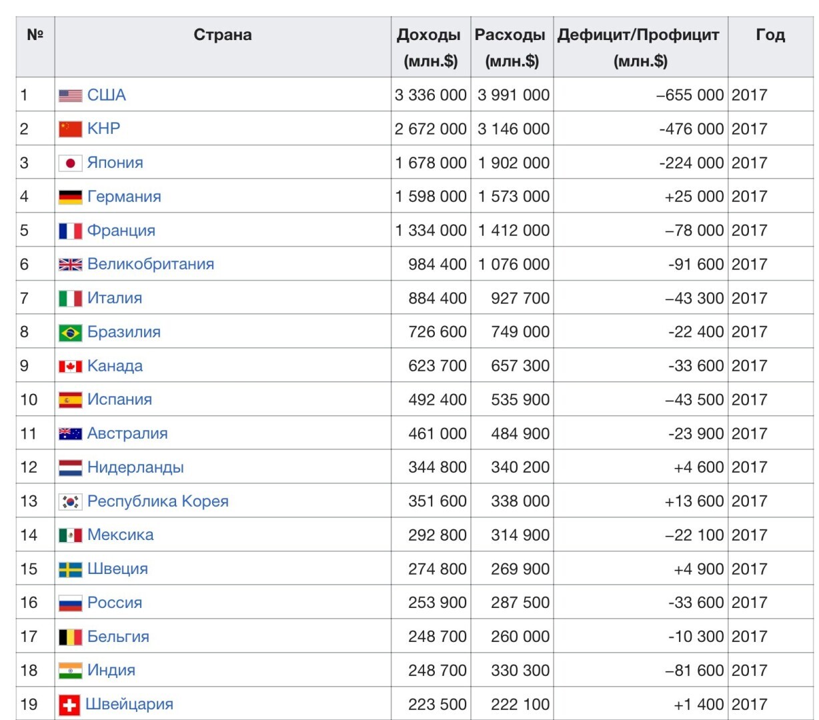Click the USA flag icon
819x720 pixels.
tap(70, 95)
